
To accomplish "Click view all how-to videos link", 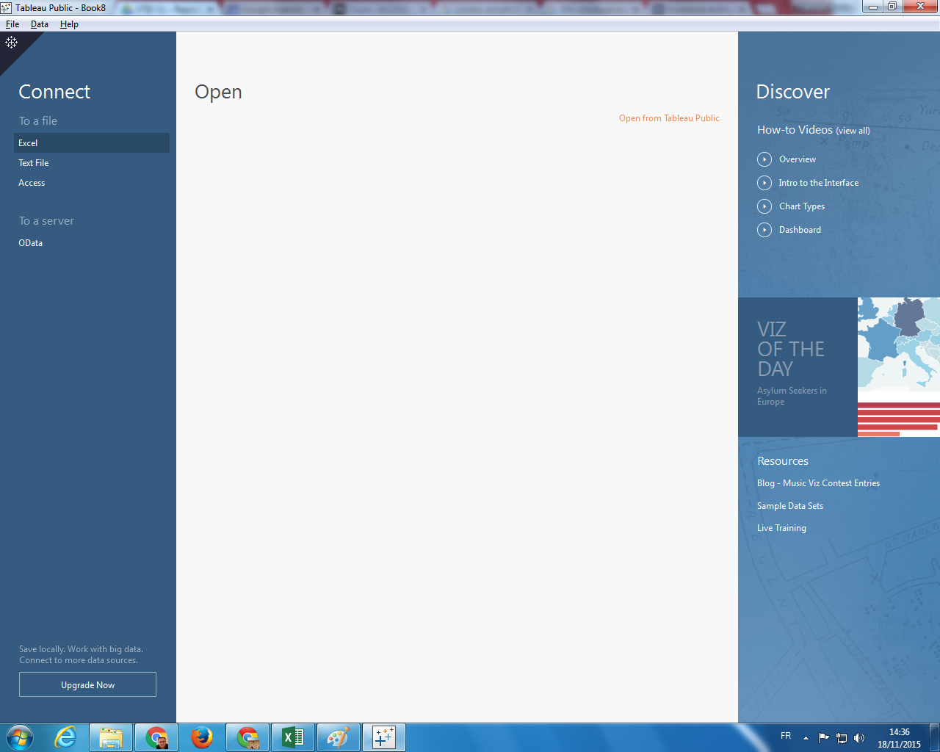I will 853,131.
